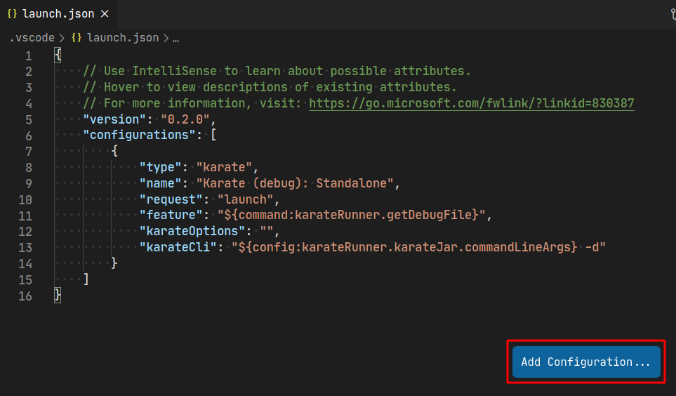Click the JSON file icon in the breadcrumb
The width and height of the screenshot is (676, 396).
pyautogui.click(x=77, y=38)
